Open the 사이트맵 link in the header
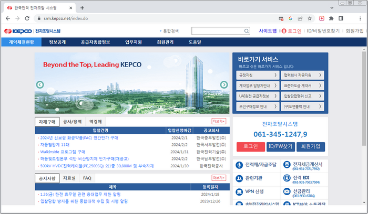This screenshot has width=368, height=214. tap(268, 31)
